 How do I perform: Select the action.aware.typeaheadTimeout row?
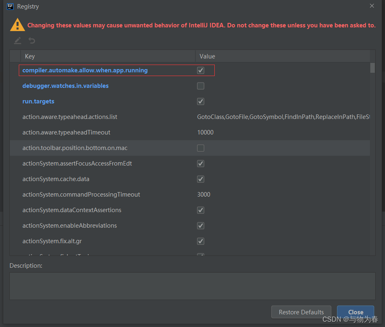[x=102, y=132]
